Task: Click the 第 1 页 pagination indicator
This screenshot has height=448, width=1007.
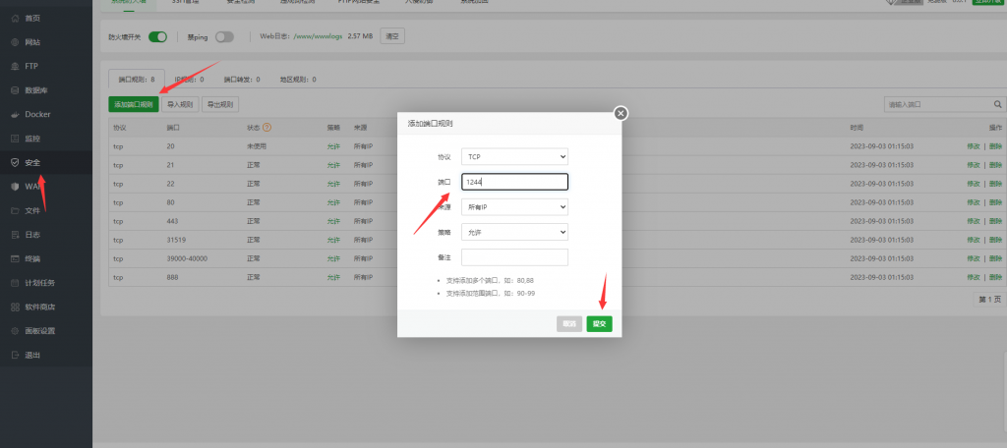Action: pos(989,300)
